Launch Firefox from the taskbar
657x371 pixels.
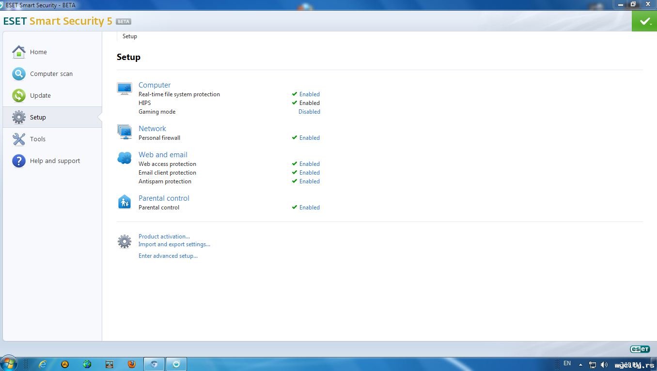[132, 364]
